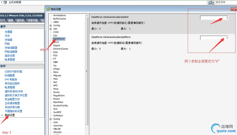Open DNS 和路由 link

(x=11, y=79)
